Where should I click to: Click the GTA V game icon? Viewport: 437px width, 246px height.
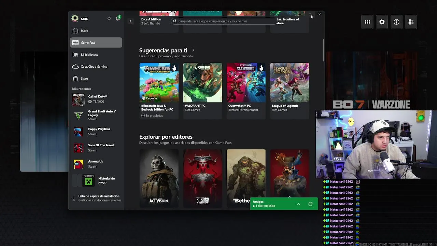click(x=79, y=115)
